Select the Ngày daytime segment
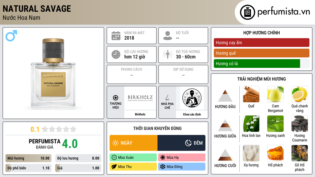 pyautogui.click(x=134, y=143)
